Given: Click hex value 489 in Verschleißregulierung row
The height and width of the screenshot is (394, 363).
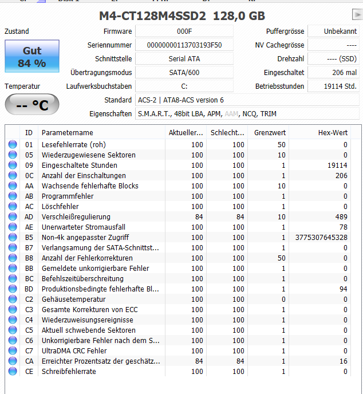Looking at the screenshot, I should tap(341, 217).
